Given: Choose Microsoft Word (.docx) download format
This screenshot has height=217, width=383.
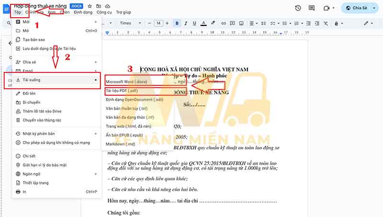Looking at the screenshot, I should click(x=127, y=81).
